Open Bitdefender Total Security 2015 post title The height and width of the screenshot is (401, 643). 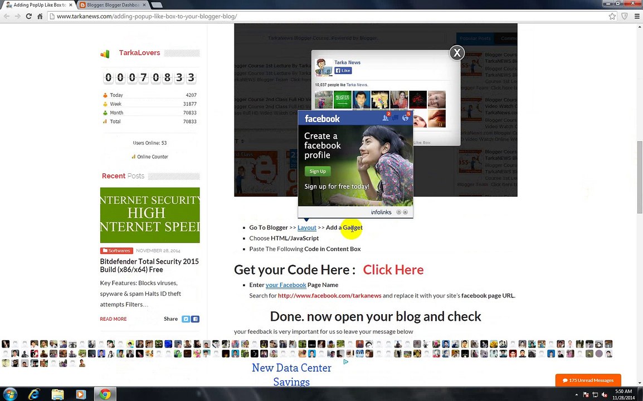[x=149, y=265]
